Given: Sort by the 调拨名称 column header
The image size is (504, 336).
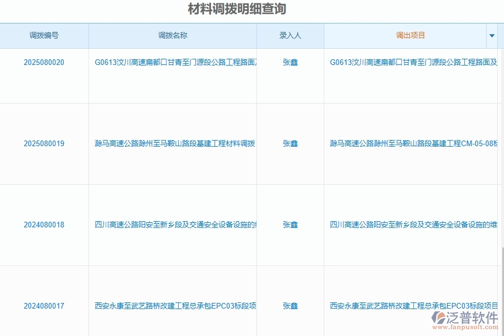Looking at the screenshot, I should [172, 35].
